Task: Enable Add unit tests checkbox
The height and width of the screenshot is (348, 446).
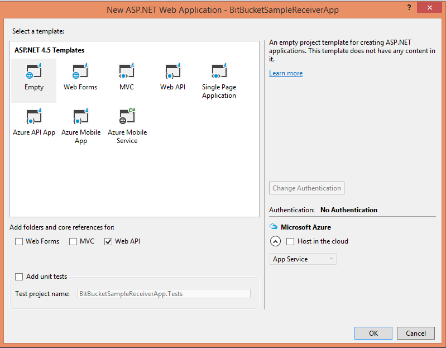Action: pos(19,277)
